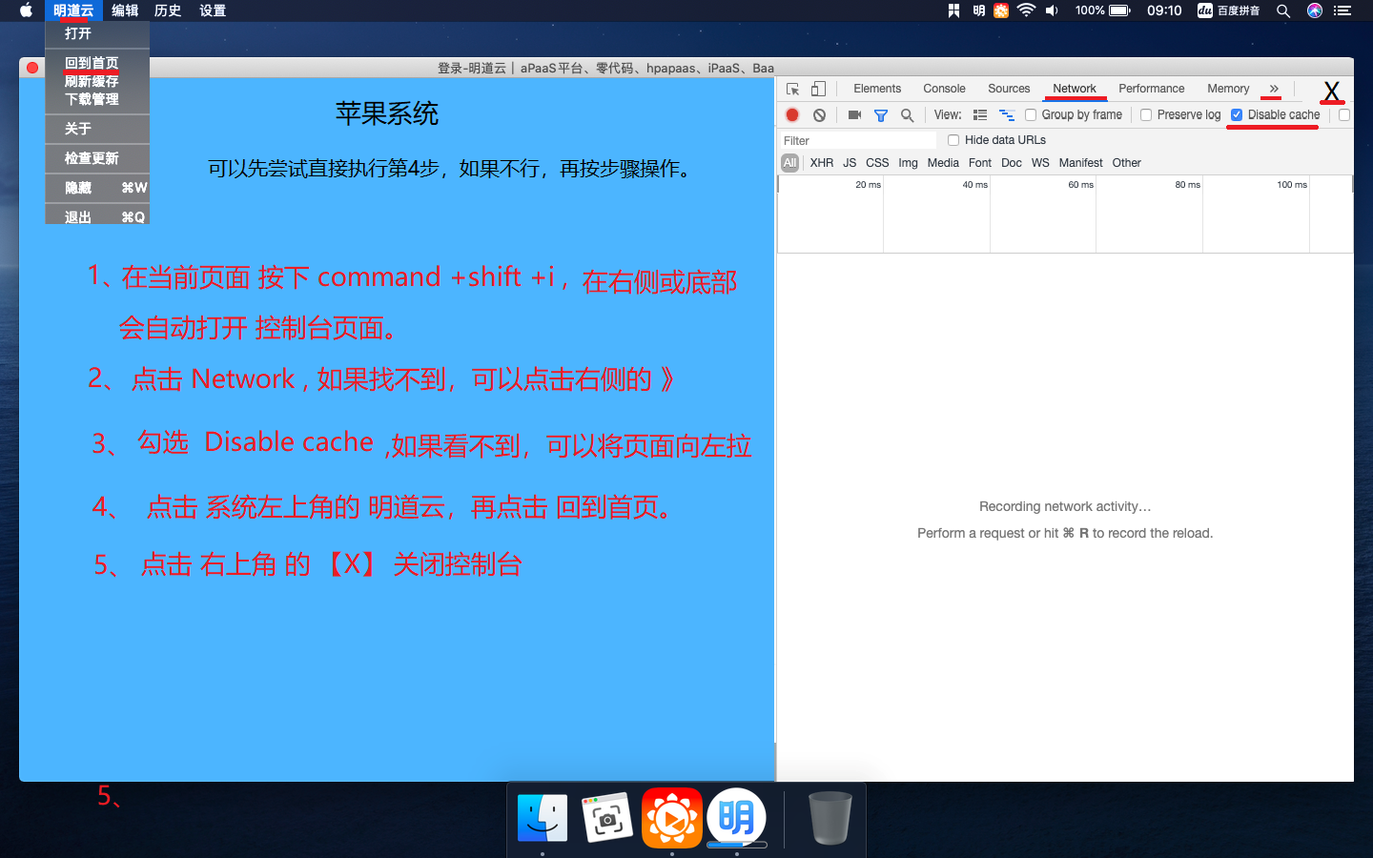Image resolution: width=1373 pixels, height=858 pixels.
Task: Expand more DevTools tabs chevron
Action: coord(1274,89)
